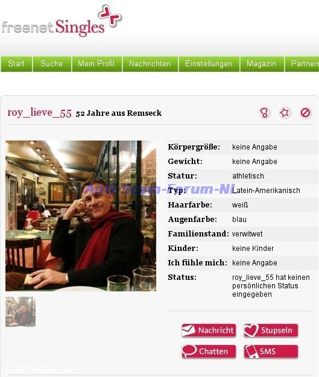Click the phone icon on SMS button

[x=251, y=352]
